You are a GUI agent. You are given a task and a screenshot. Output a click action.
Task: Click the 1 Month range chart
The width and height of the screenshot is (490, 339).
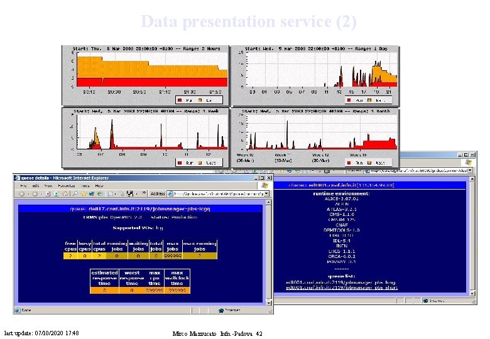click(x=315, y=137)
